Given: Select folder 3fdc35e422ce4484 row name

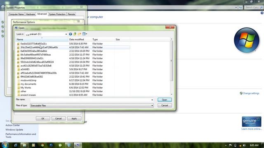Looking at the screenshot, I should click(x=39, y=48).
